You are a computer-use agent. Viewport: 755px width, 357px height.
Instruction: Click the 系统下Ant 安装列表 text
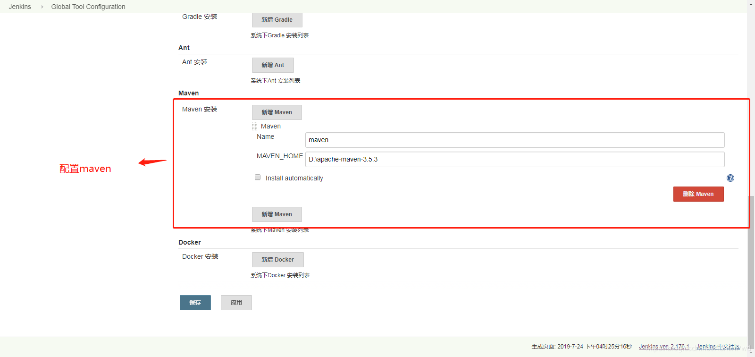276,81
